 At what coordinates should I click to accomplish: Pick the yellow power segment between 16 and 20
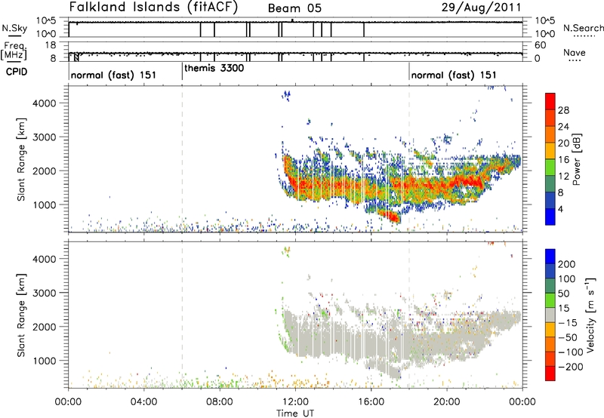[x=550, y=151]
